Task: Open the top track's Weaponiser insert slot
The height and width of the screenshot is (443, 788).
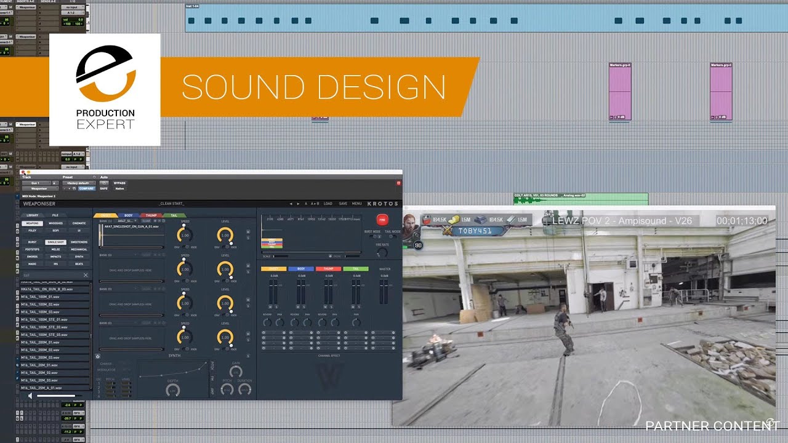Action: [27, 7]
